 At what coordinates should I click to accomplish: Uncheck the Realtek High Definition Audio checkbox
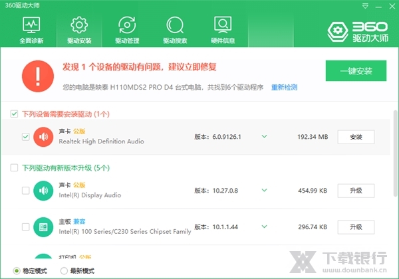coord(26,137)
